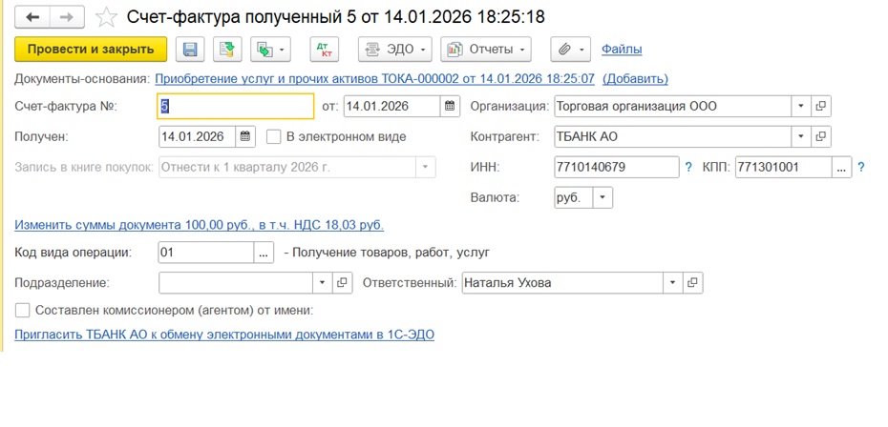Click the post document icon in toolbar
This screenshot has height=427, width=888.
pos(226,49)
